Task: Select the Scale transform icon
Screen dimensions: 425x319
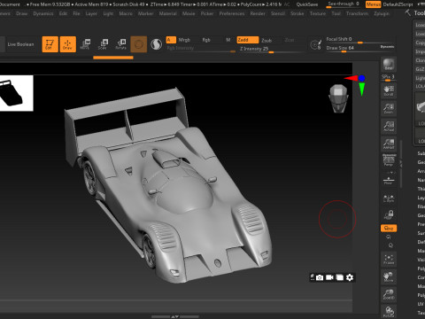Action: [103, 44]
